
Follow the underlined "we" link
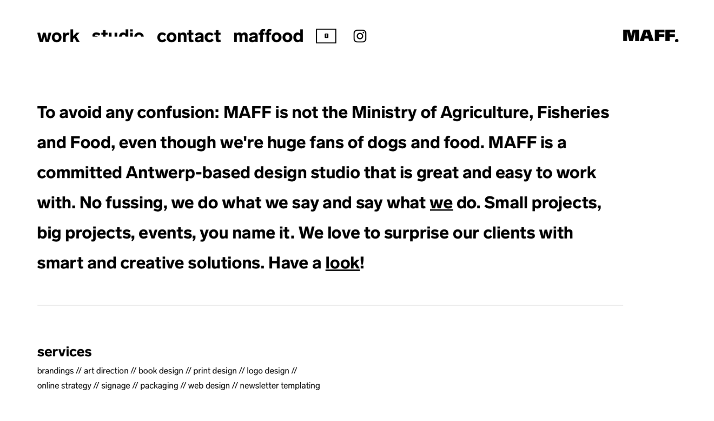441,203
